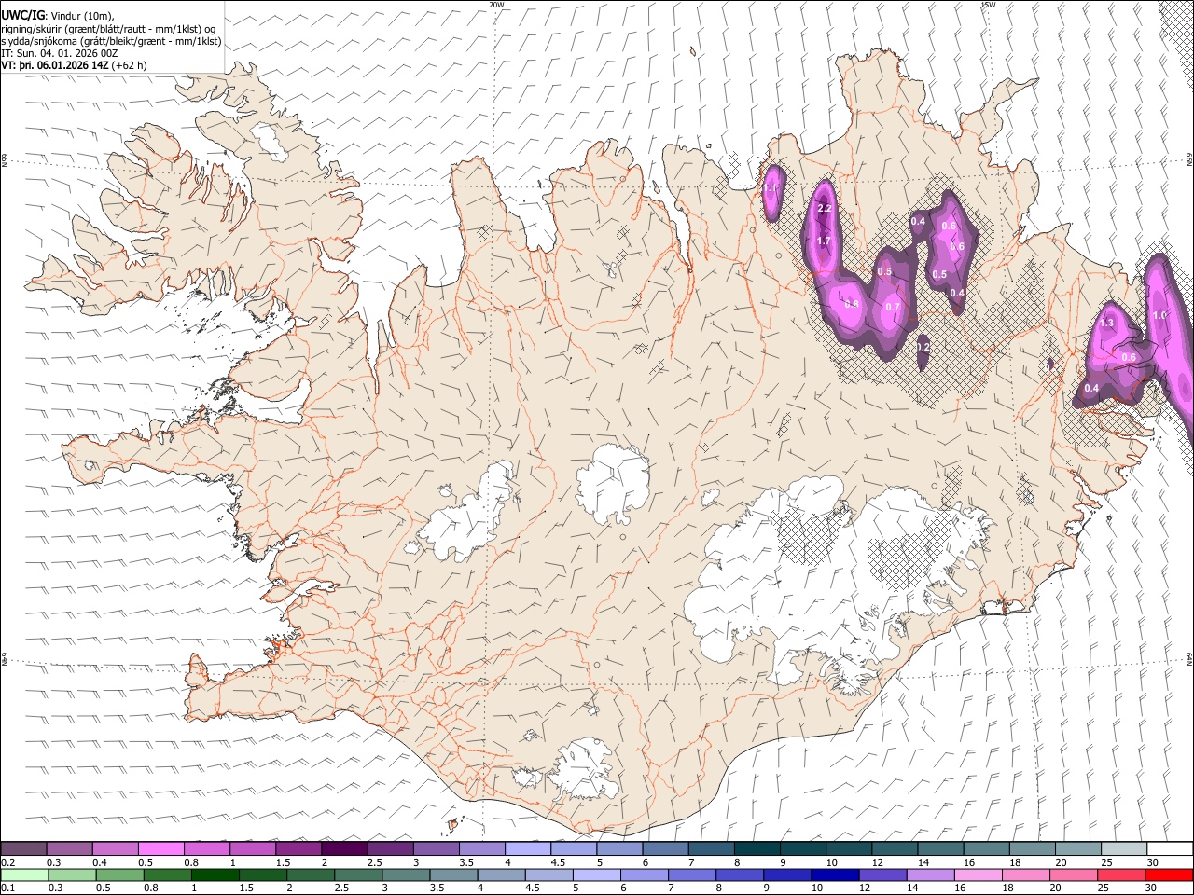This screenshot has height=895, width=1194.
Task: Select the 30 bright red swatch in lower legend
Action: click(x=1169, y=874)
